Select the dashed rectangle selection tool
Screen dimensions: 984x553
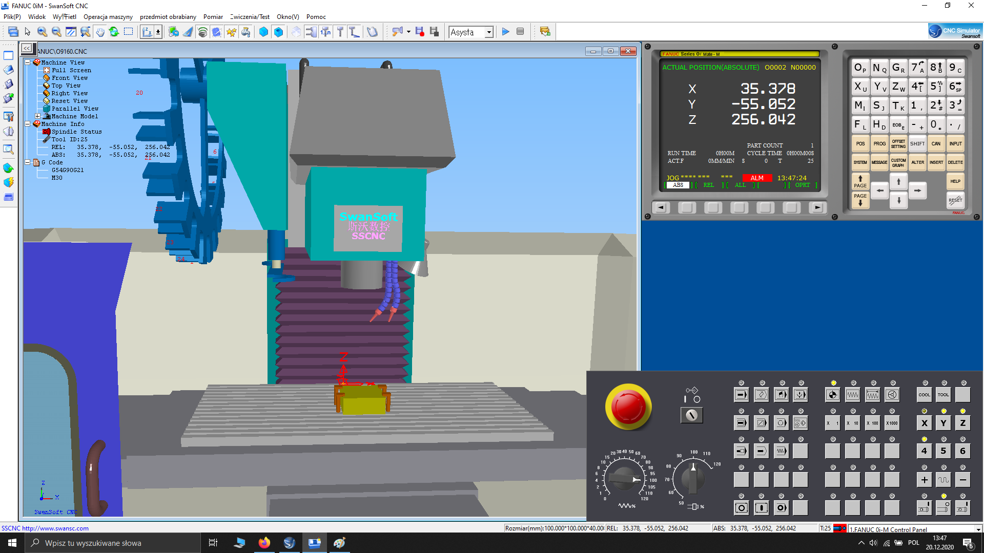point(128,32)
